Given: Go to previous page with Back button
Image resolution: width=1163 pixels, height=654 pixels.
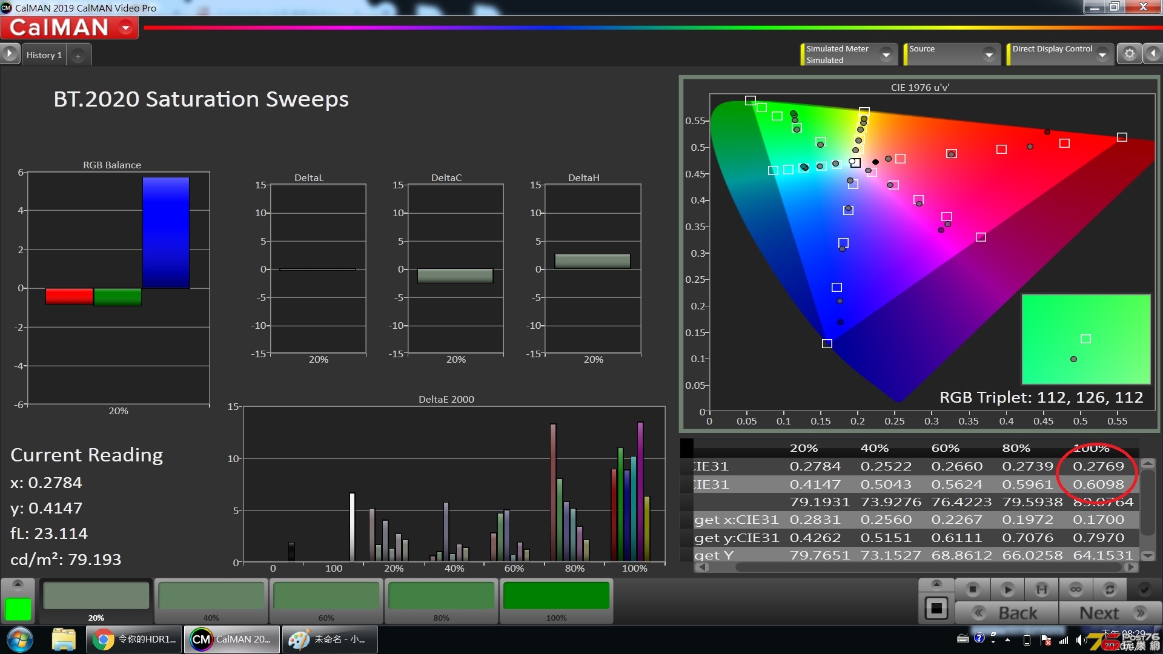Looking at the screenshot, I should click(1007, 613).
